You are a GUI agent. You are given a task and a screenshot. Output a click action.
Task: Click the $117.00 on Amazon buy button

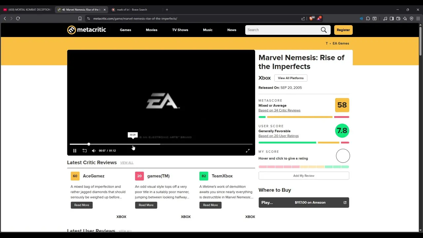click(x=304, y=202)
